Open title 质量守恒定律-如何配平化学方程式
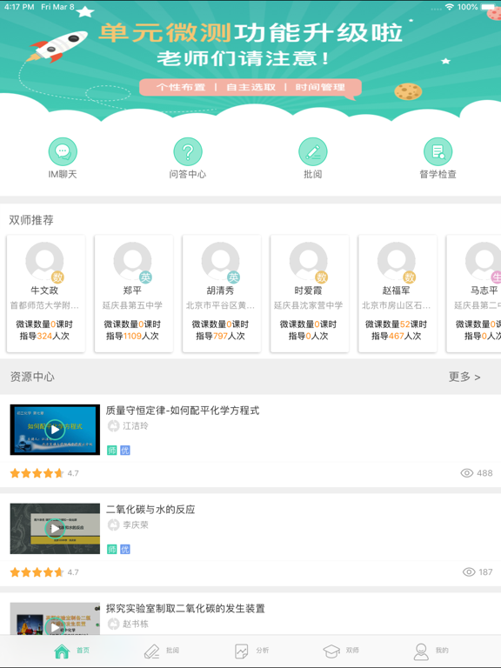The width and height of the screenshot is (501, 668). click(x=183, y=411)
